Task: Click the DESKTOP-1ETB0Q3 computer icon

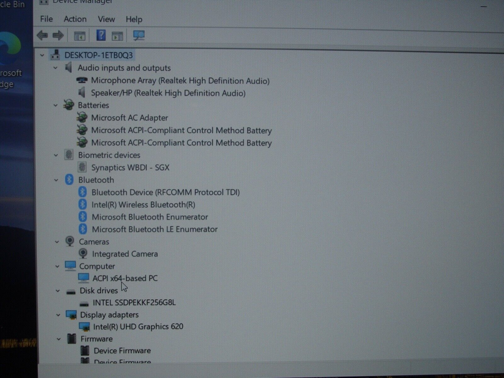Action: pyautogui.click(x=55, y=55)
